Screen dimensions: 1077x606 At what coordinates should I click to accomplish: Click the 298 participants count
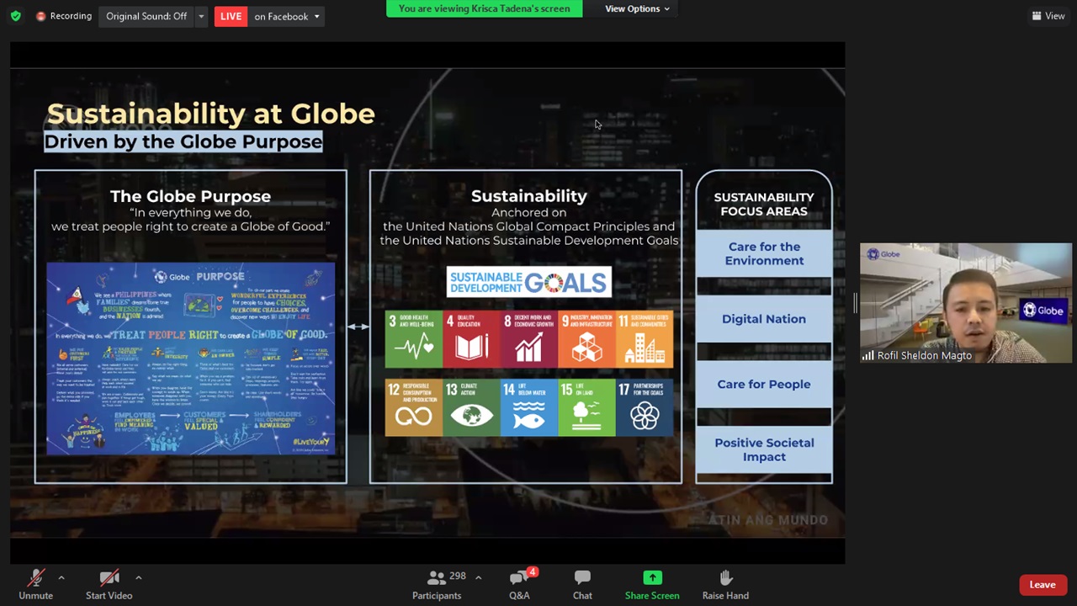458,577
